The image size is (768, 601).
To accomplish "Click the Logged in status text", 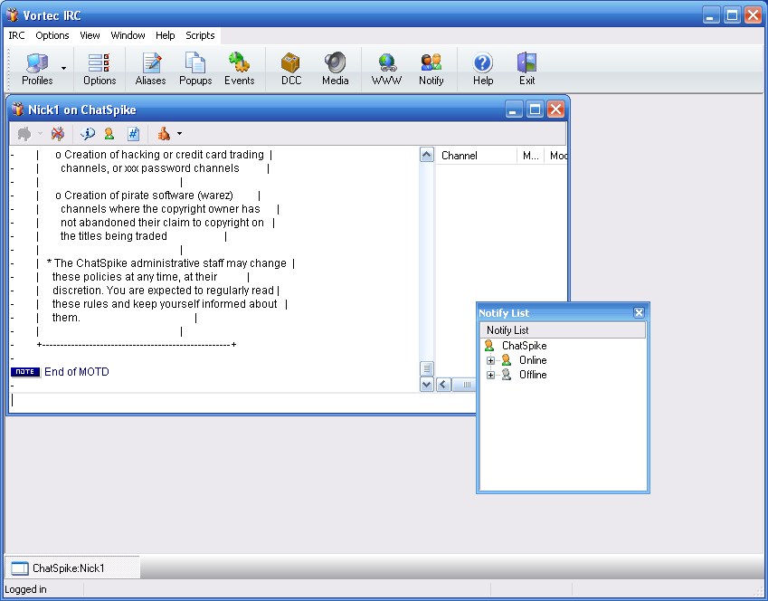I will (x=25, y=589).
